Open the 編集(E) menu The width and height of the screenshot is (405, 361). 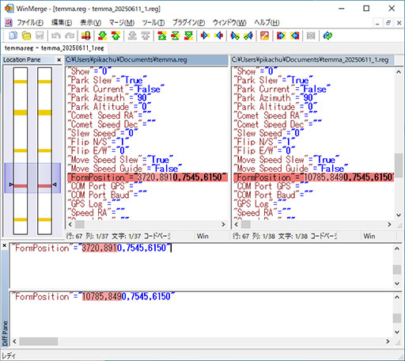click(62, 23)
